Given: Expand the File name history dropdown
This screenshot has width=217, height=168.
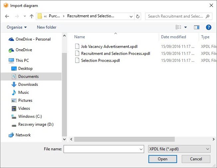Looking at the screenshot, I should coord(141,149).
